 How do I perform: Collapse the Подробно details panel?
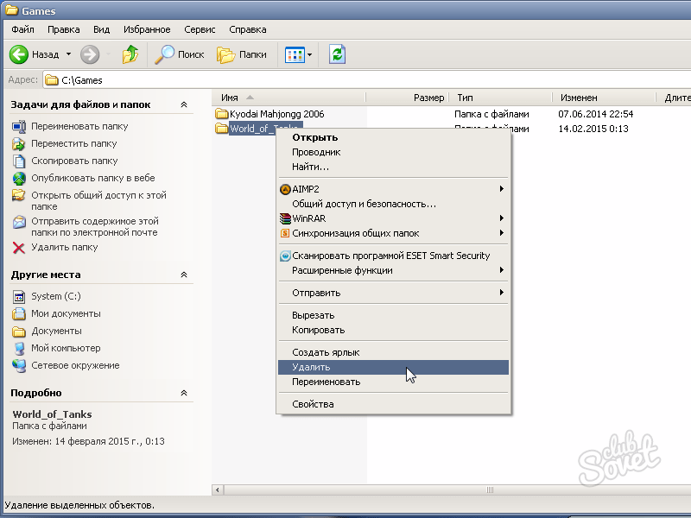click(x=183, y=393)
